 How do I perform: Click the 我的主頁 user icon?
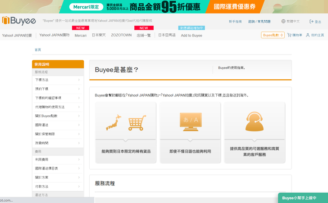tap(308, 35)
